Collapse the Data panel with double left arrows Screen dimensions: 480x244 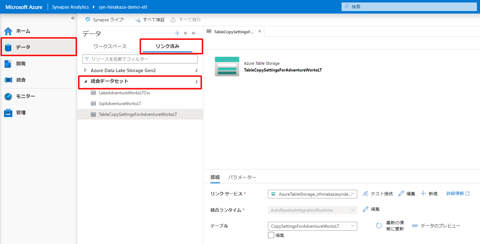point(194,33)
